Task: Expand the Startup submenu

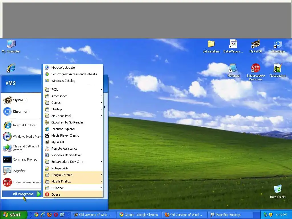Action: [73, 109]
